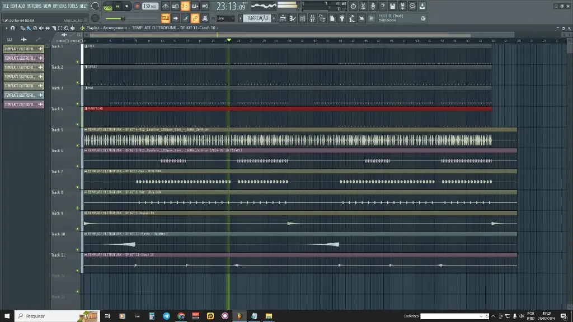Open the Piano roll view icon

pos(293,18)
